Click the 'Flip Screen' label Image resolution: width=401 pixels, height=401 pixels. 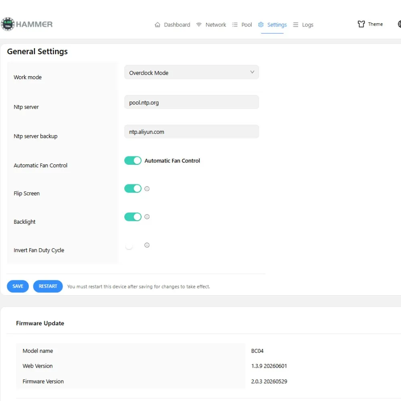coord(26,193)
